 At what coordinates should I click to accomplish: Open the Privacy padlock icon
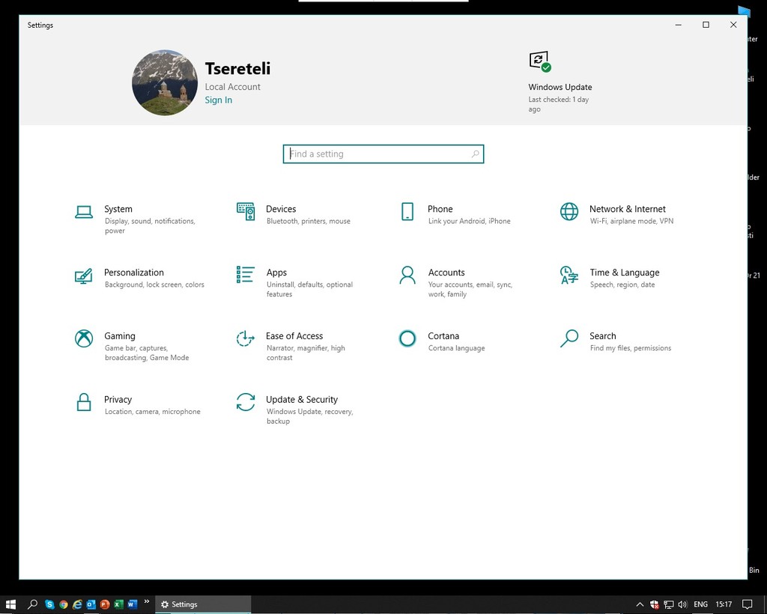(84, 402)
